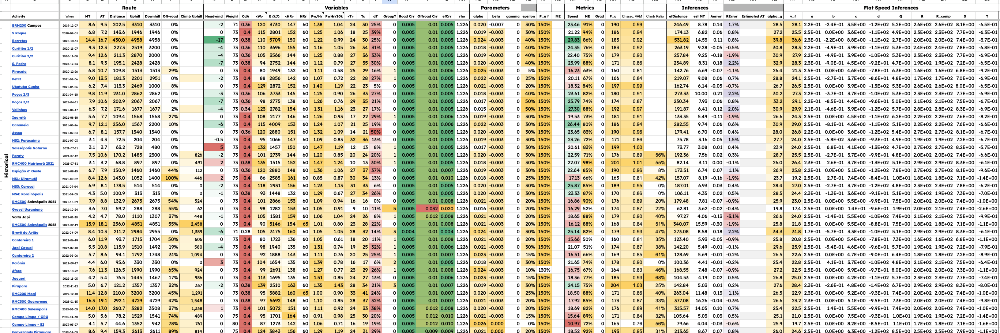Open the Gravel Ucraniano link
Image resolution: width=1000 pixels, height=333 pixels.
pos(27,210)
